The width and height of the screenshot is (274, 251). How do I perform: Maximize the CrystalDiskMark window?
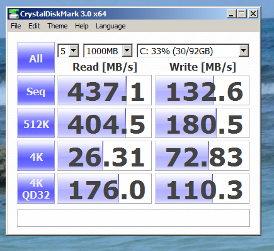point(242,14)
